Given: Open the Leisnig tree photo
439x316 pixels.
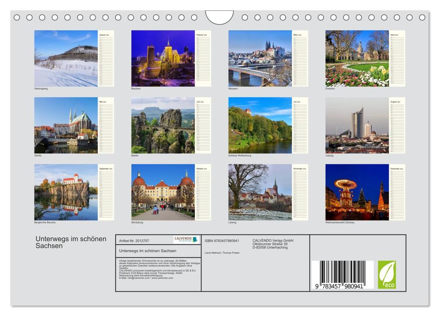Looking at the screenshot, I should [x=260, y=192].
